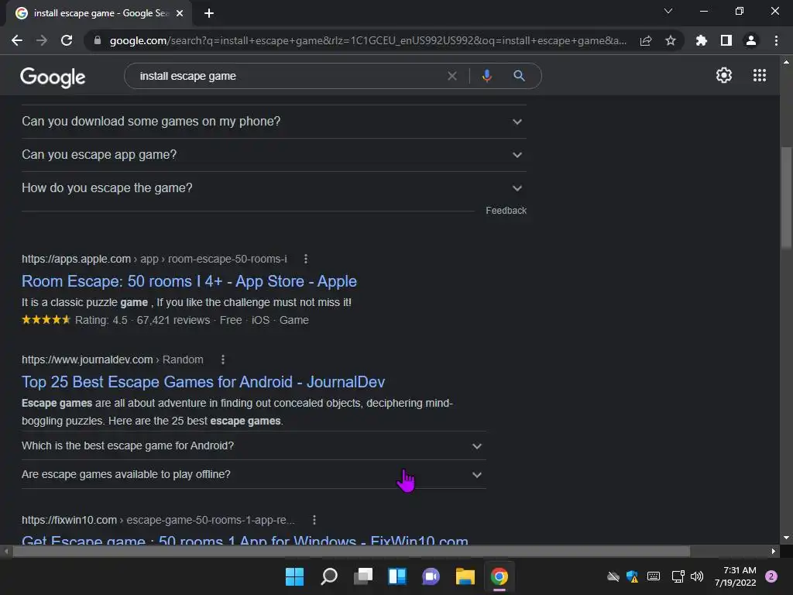Open Windows taskbar Search
This screenshot has height=595, width=793.
pyautogui.click(x=328, y=576)
